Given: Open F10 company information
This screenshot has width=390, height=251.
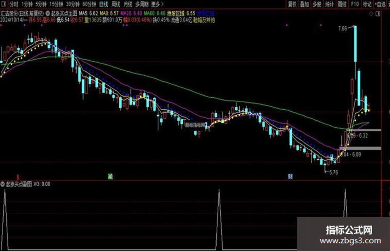Looking at the screenshot, I should pyautogui.click(x=355, y=4).
